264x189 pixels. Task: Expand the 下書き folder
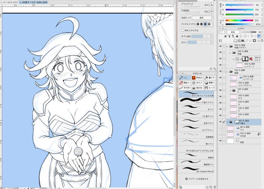228,122
